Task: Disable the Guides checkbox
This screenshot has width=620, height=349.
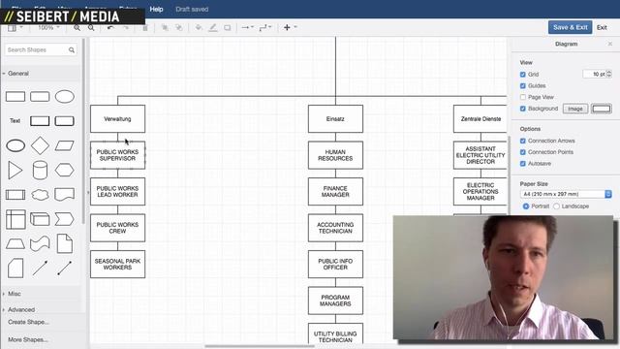Action: [x=523, y=86]
